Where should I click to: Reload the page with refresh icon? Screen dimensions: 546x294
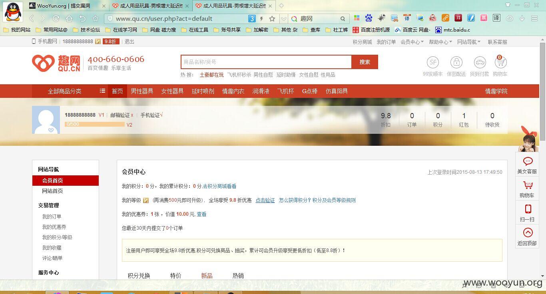click(x=56, y=18)
